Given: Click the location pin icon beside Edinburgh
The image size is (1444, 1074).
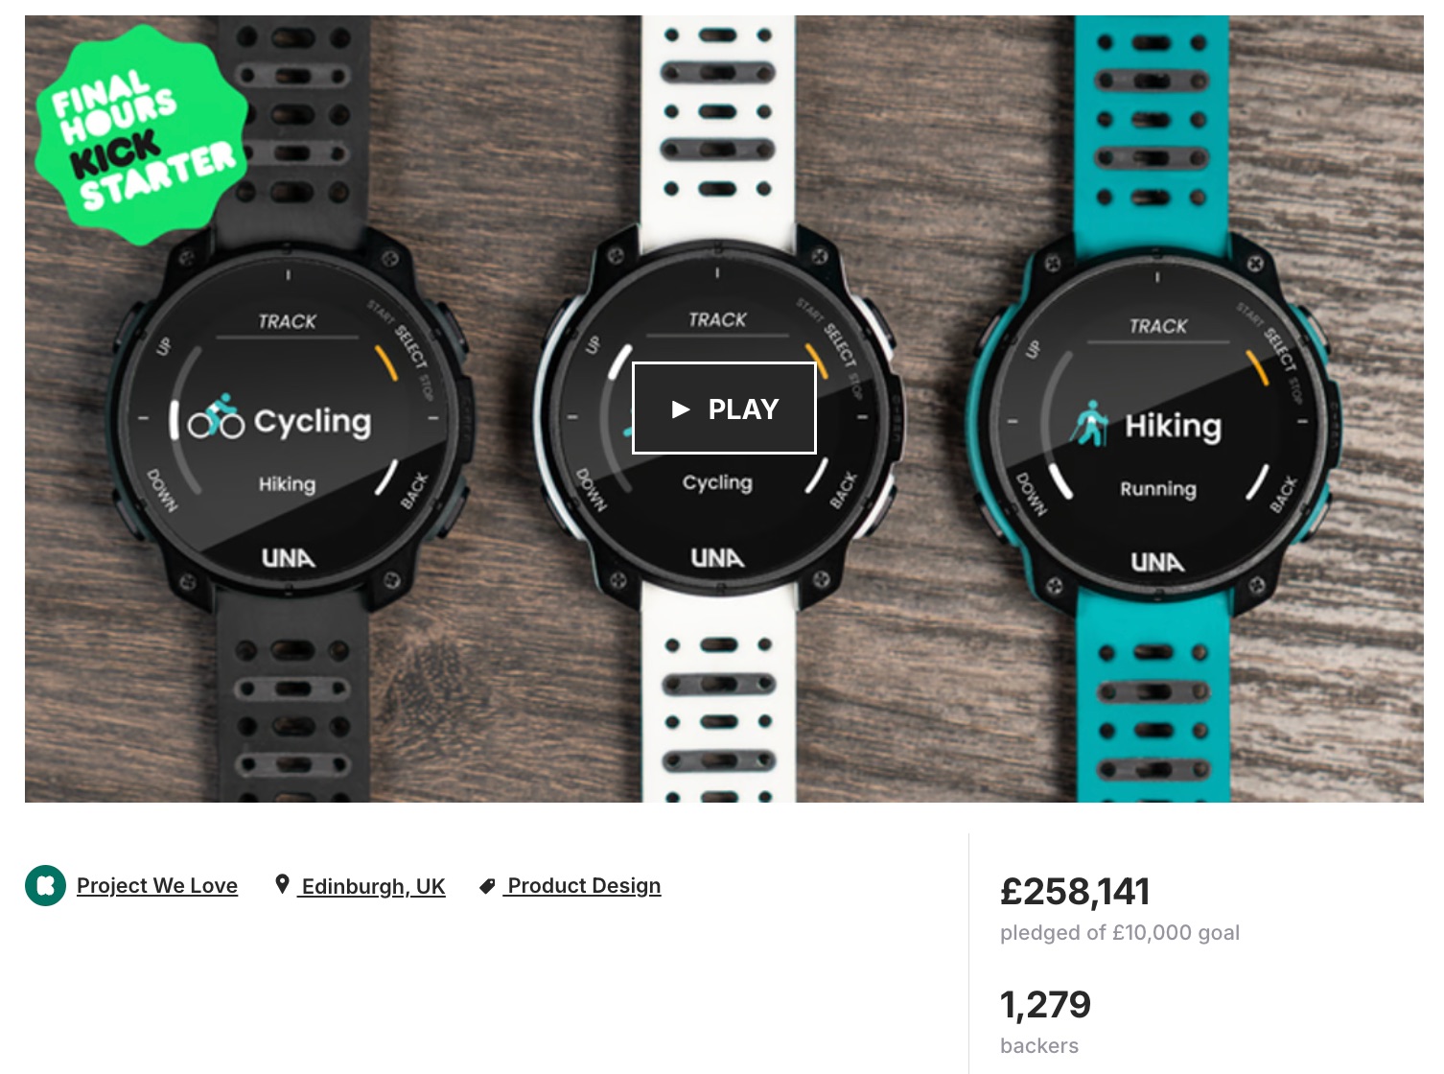Looking at the screenshot, I should click(x=282, y=884).
